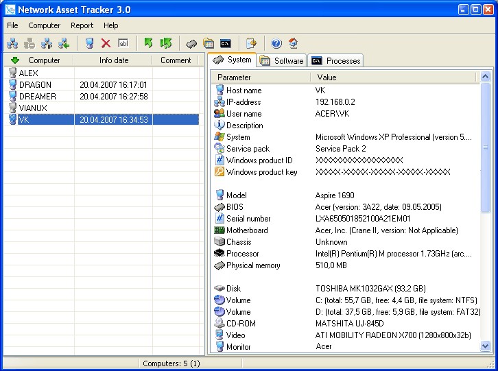Sort list by Computer column header
Viewport: 498px width, 371px height.
tap(38, 60)
